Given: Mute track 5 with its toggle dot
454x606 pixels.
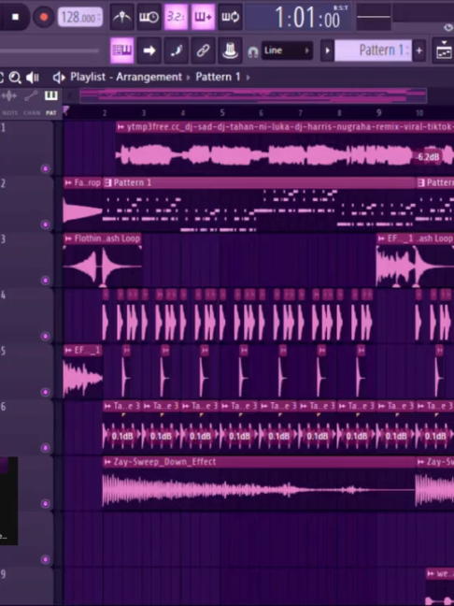Looking at the screenshot, I should 45,392.
